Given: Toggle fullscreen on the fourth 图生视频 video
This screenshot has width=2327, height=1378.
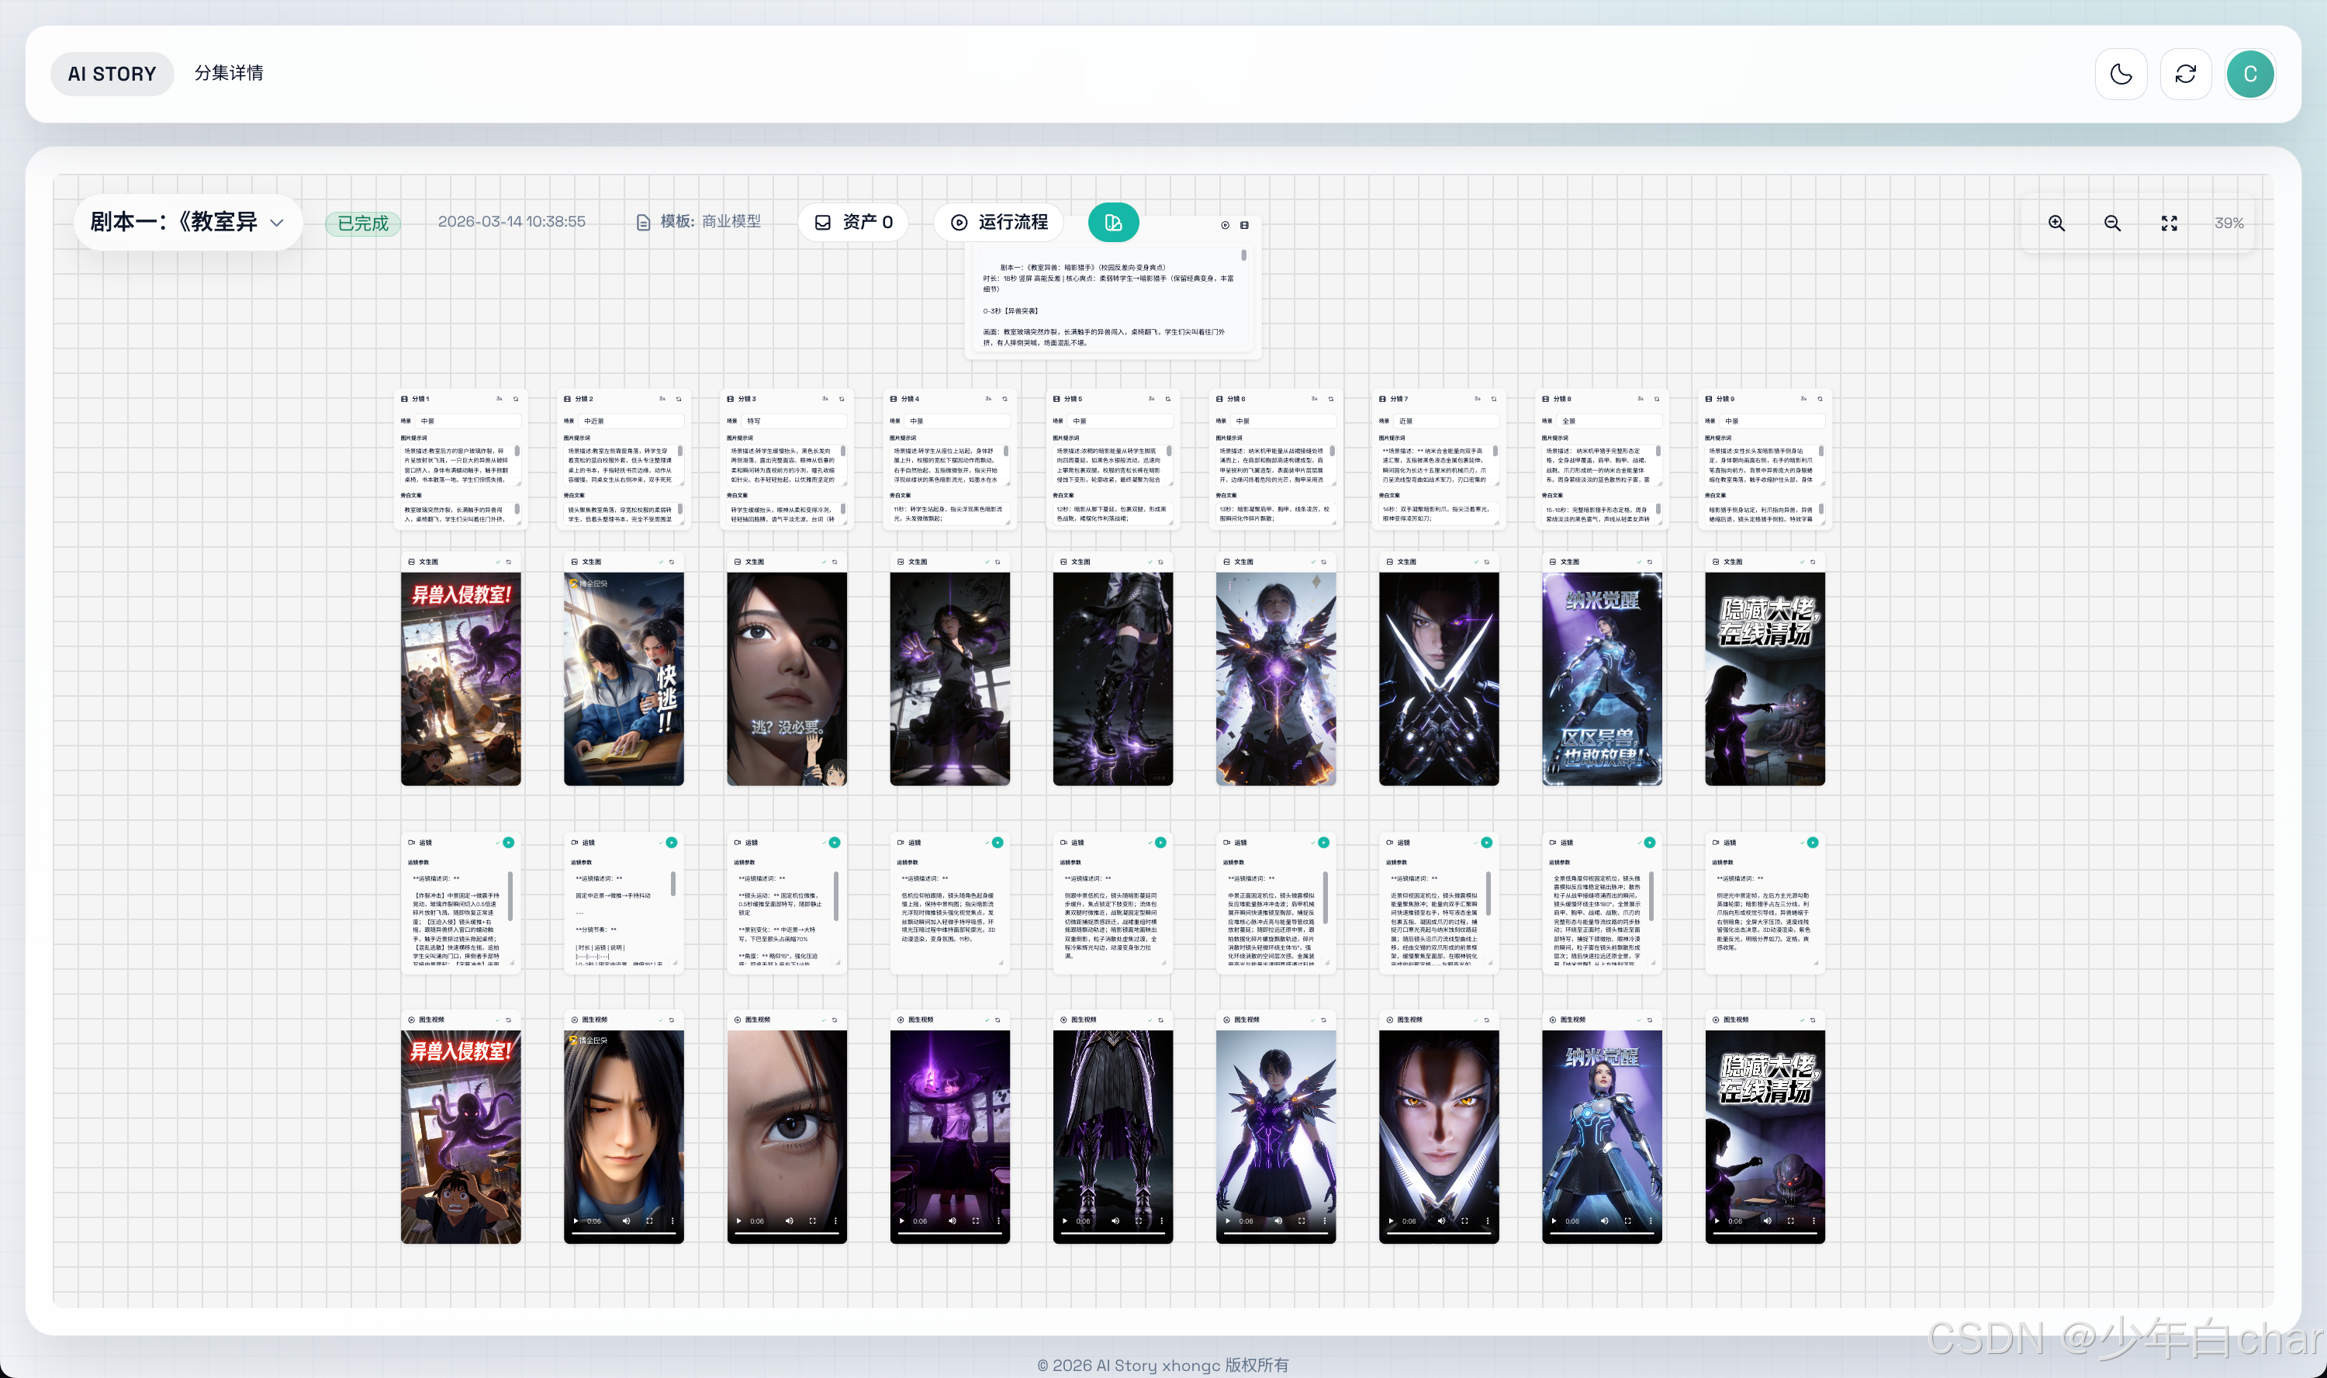Looking at the screenshot, I should [x=976, y=1221].
